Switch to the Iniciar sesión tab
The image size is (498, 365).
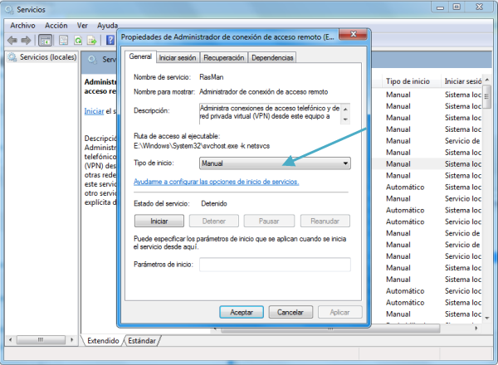coord(178,58)
